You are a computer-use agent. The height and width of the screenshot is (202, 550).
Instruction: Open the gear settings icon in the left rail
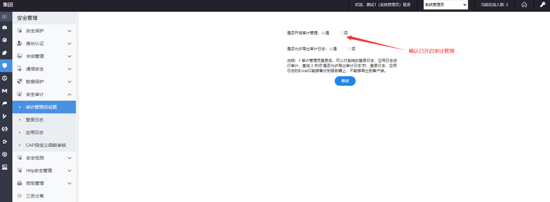(x=4, y=40)
